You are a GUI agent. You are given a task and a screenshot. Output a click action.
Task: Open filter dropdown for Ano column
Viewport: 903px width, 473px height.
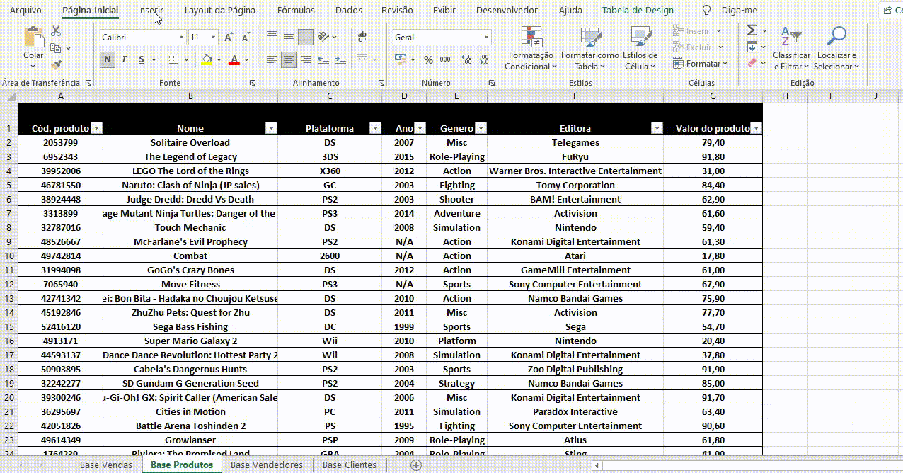(x=420, y=128)
